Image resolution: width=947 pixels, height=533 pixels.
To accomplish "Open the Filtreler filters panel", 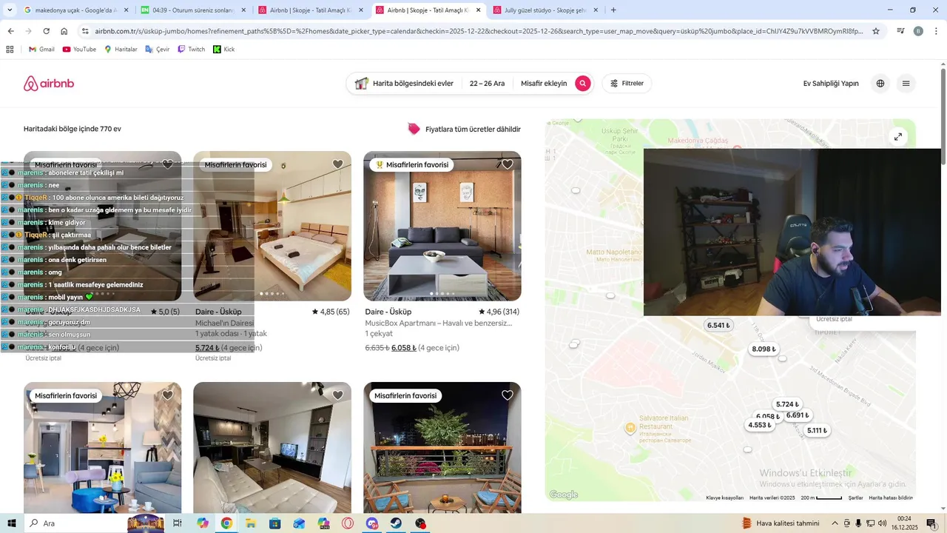I will click(x=627, y=84).
